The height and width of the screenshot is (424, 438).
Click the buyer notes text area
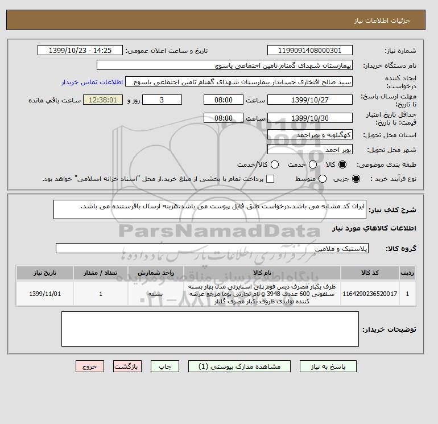coord(210,329)
